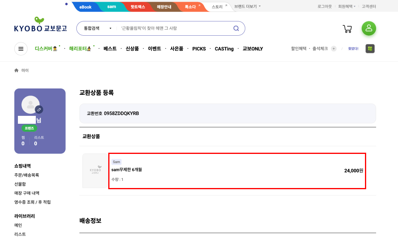Screen dimensions: 398x238
Task: Click the home icon in breadcrumb
Action: 16,70
